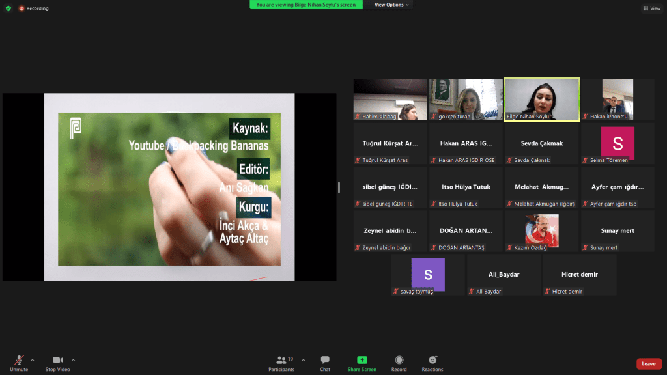Click the divider handle between panels
667x375 pixels.
339,187
